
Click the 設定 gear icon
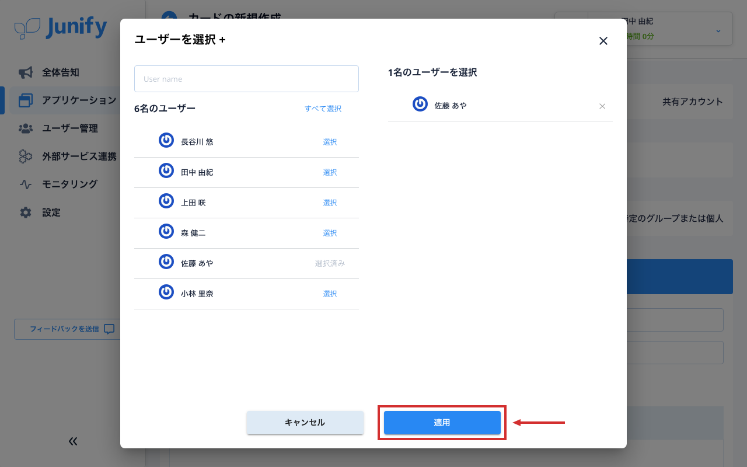click(x=26, y=212)
